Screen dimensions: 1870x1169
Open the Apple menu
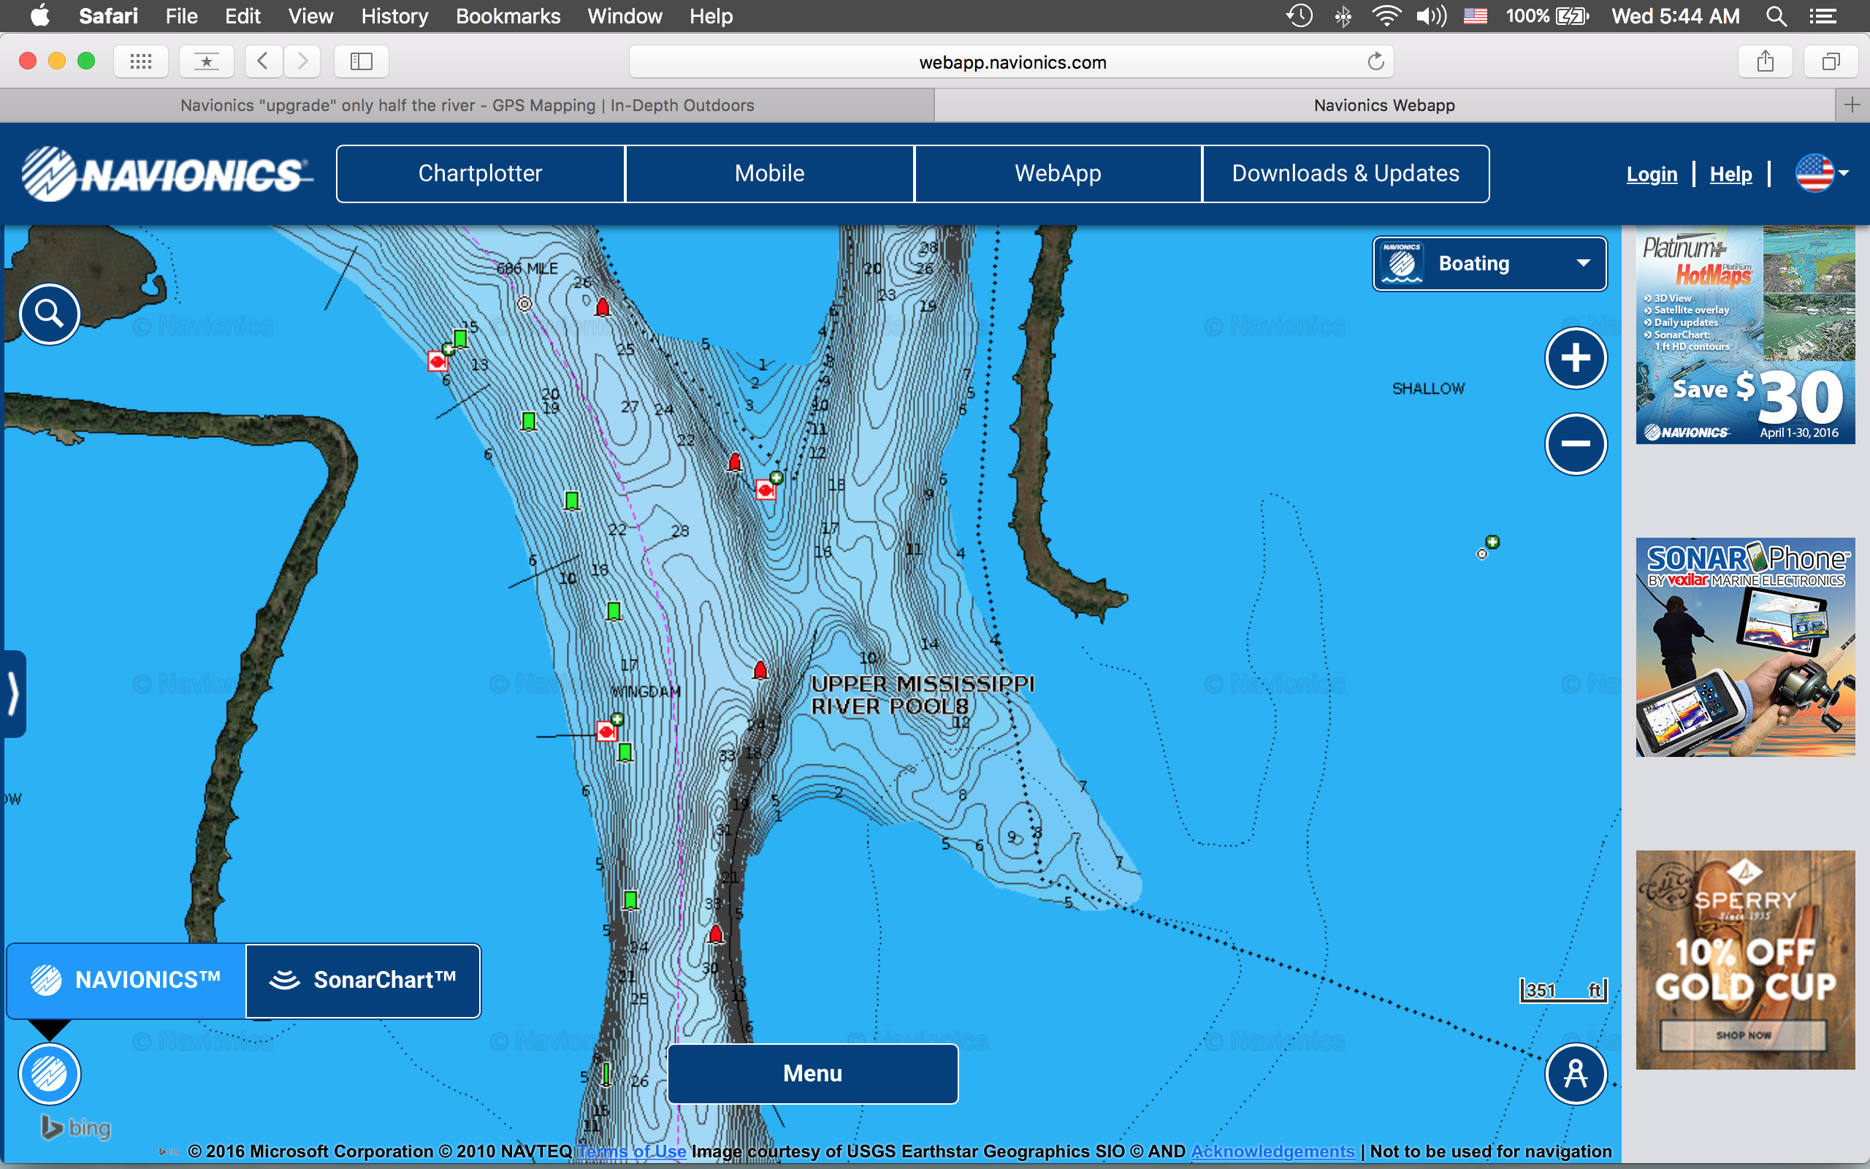pos(39,16)
